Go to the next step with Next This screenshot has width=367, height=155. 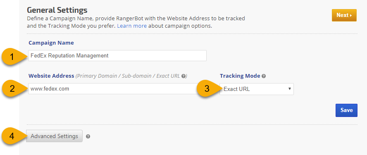(x=344, y=15)
